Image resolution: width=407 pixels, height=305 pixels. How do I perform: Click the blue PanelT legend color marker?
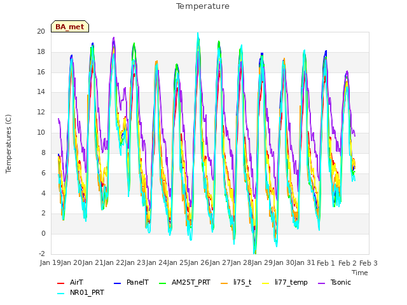(x=117, y=283)
